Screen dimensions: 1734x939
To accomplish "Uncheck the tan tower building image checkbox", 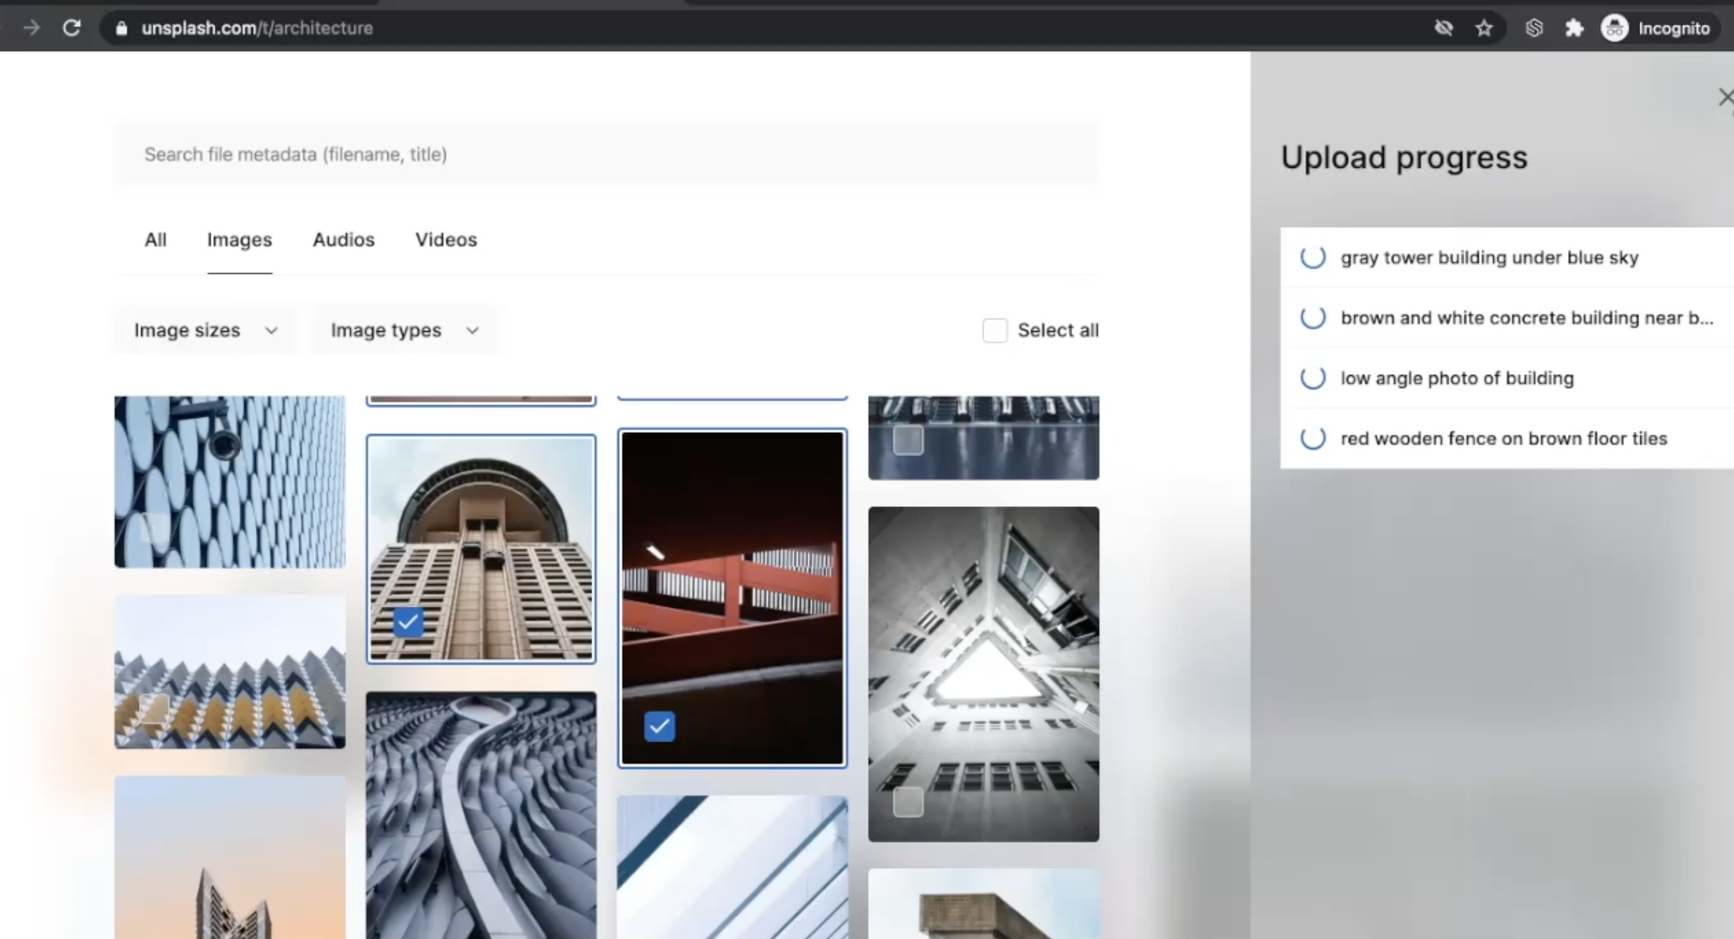I will click(408, 622).
